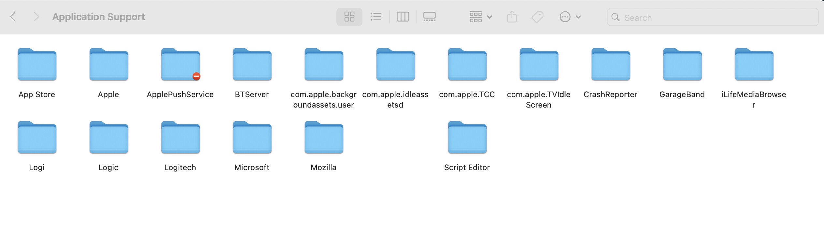Go forward with the right chevron
This screenshot has height=236, width=824.
[36, 17]
